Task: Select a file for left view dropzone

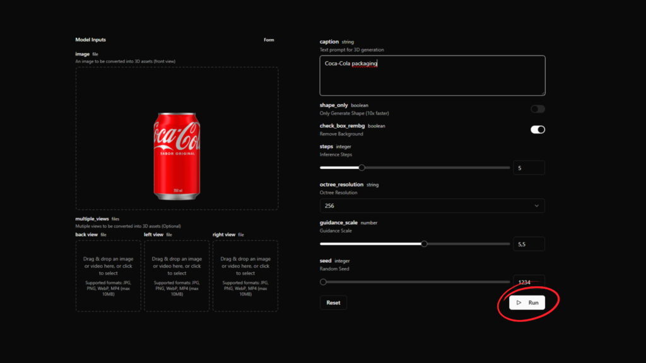Action: point(177,276)
